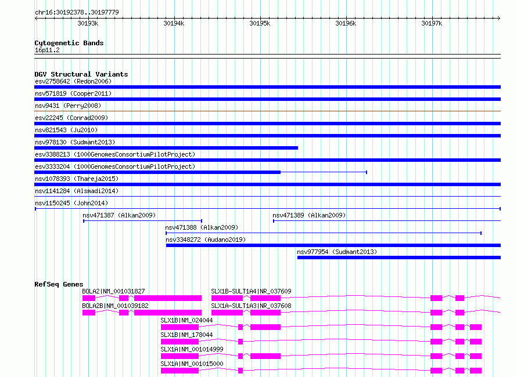Select the 16p11.2 cytogenetic band label
The height and width of the screenshot is (377, 517).
pyautogui.click(x=47, y=50)
